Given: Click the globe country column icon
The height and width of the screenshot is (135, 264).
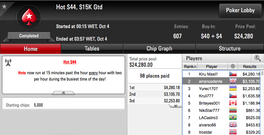Looking at the screenshot, I should pyautogui.click(x=233, y=66).
